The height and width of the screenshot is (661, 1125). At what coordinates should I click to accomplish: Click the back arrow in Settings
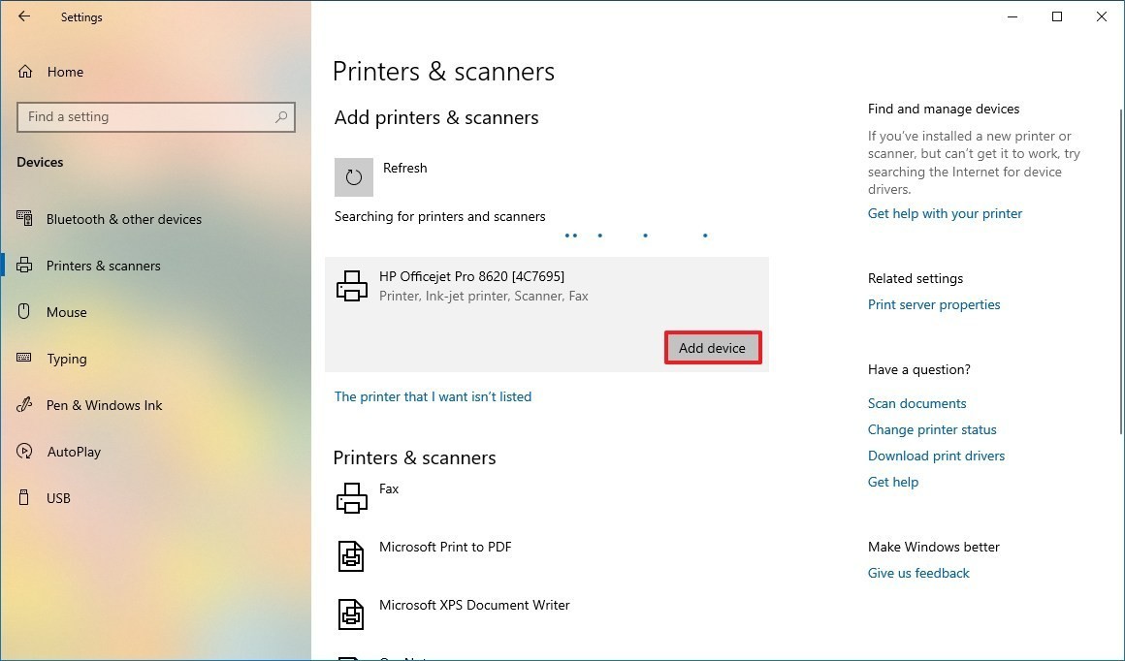24,16
